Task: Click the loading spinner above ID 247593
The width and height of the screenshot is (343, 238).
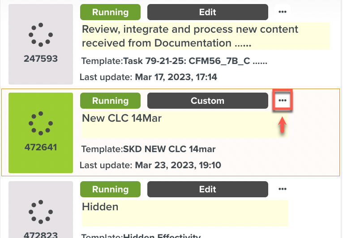Action: [41, 34]
